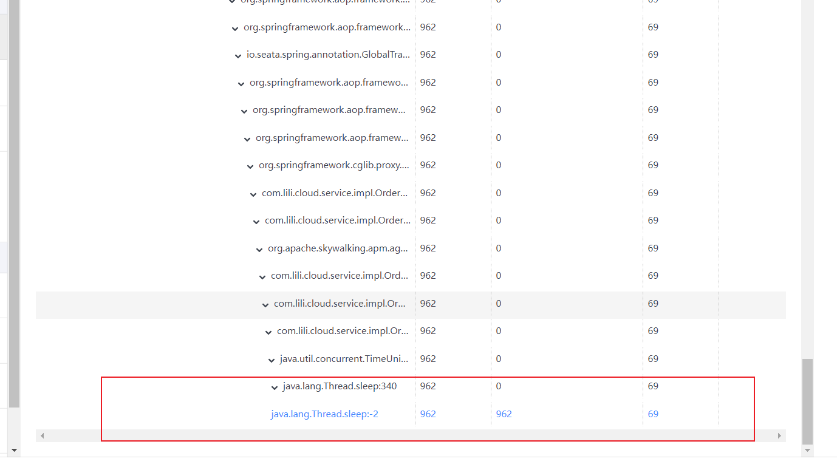Viewport: 837px width, 464px height.
Task: Click the 69 value in org.springframework.cglib.proxy row
Action: point(653,165)
